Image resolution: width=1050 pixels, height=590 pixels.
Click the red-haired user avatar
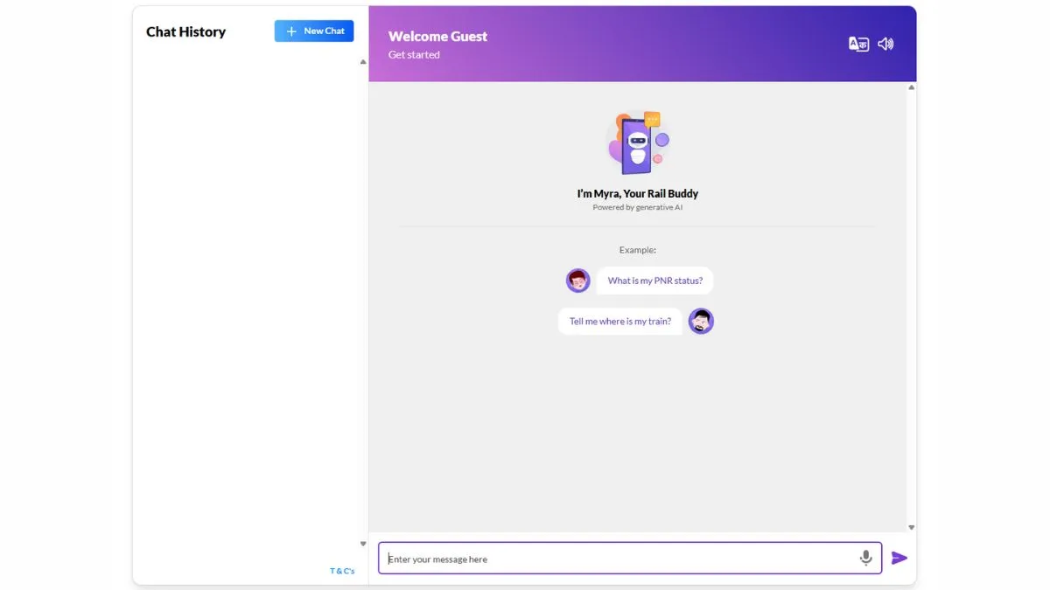(x=578, y=281)
